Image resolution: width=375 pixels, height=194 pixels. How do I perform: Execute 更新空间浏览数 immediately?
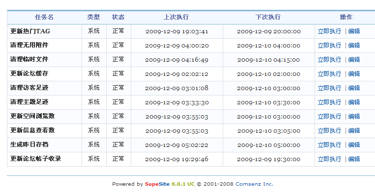point(329,116)
